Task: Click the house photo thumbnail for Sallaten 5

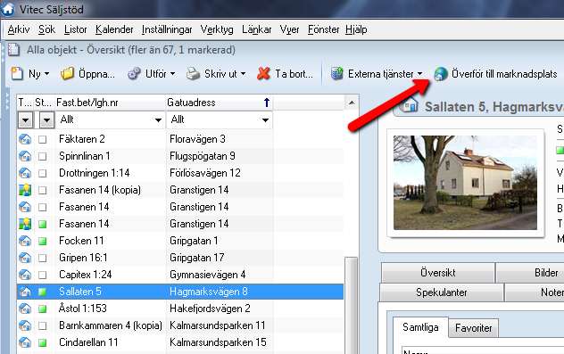Action: pos(465,183)
